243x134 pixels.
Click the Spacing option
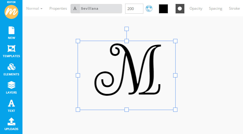click(x=215, y=9)
